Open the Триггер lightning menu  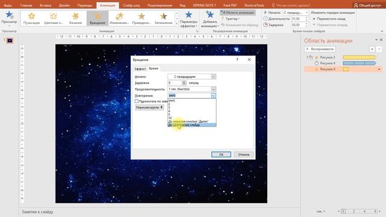(230, 19)
